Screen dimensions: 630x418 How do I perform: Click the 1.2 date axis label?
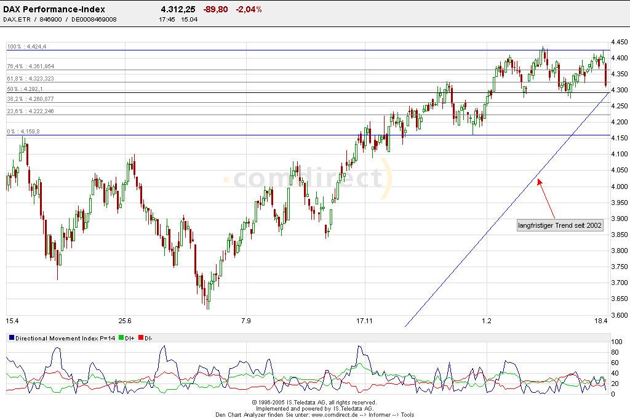[x=487, y=321]
